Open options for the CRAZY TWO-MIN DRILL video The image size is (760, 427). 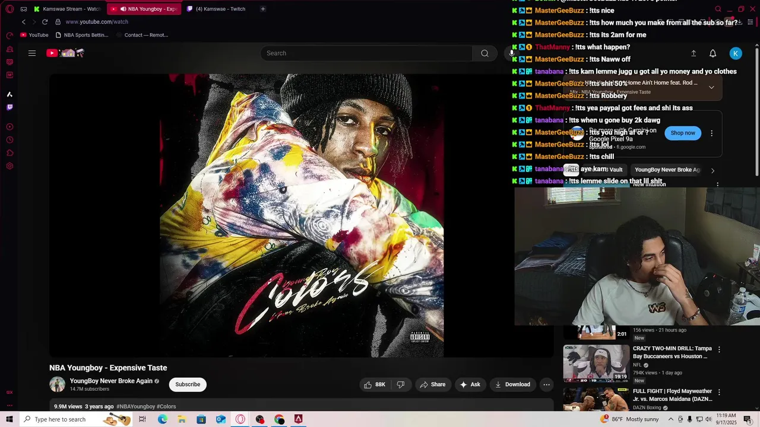[x=719, y=349]
